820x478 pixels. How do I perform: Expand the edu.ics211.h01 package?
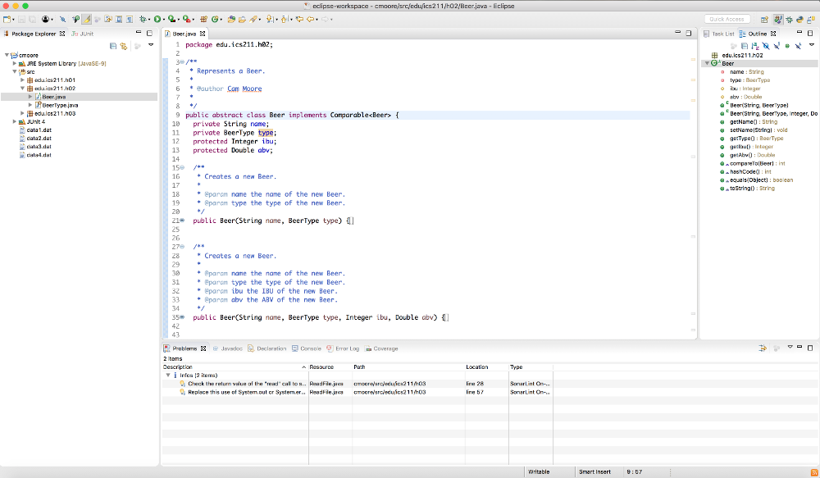23,80
